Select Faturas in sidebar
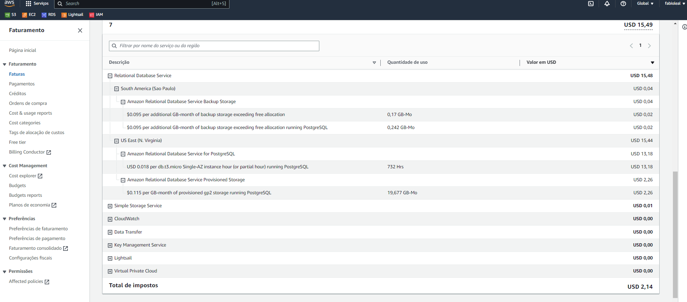 17,74
